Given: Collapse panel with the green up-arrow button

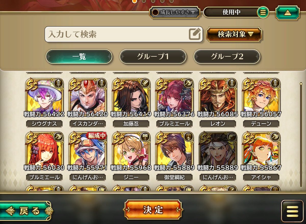Looking at the screenshot, I should tap(288, 13).
